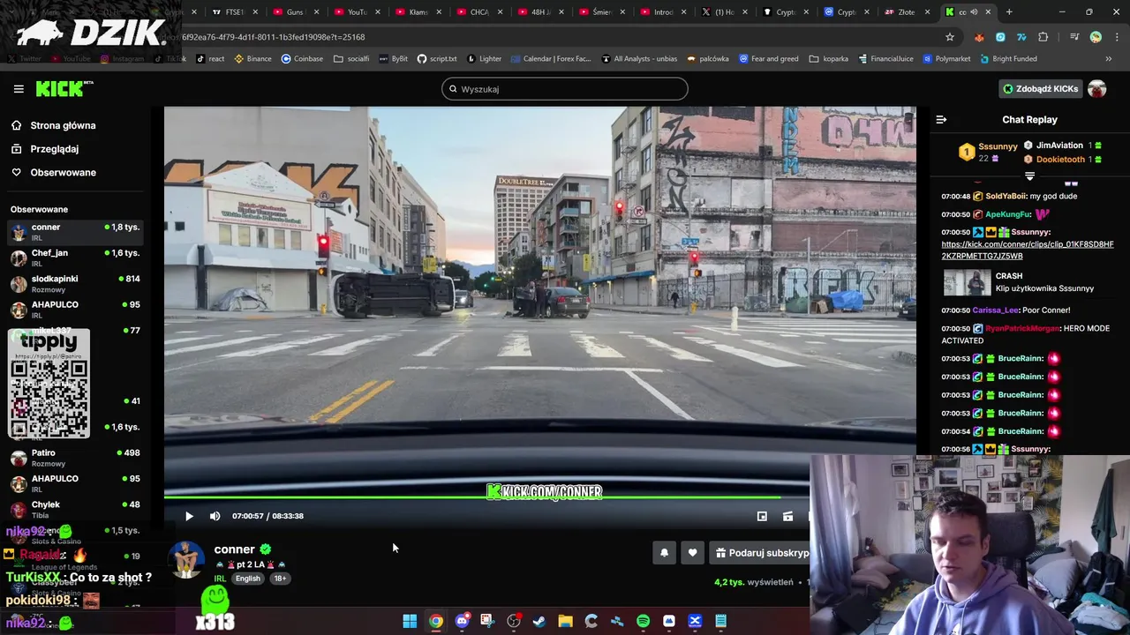The width and height of the screenshot is (1130, 635).
Task: Collapse the Chat Replay panel
Action: pyautogui.click(x=941, y=119)
